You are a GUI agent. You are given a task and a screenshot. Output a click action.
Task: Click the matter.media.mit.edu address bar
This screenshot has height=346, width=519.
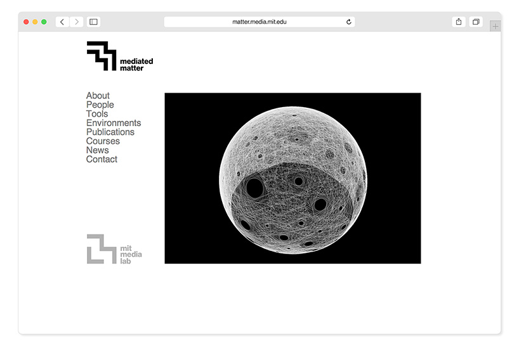pyautogui.click(x=259, y=22)
